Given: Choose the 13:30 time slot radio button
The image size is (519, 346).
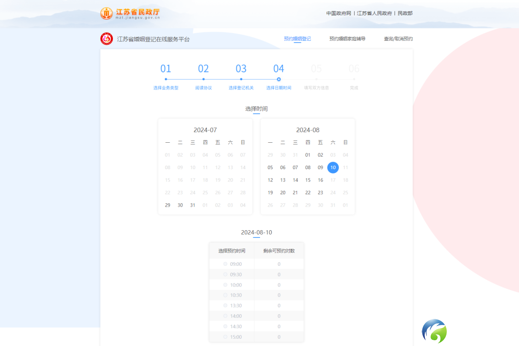Looking at the screenshot, I should 225,305.
